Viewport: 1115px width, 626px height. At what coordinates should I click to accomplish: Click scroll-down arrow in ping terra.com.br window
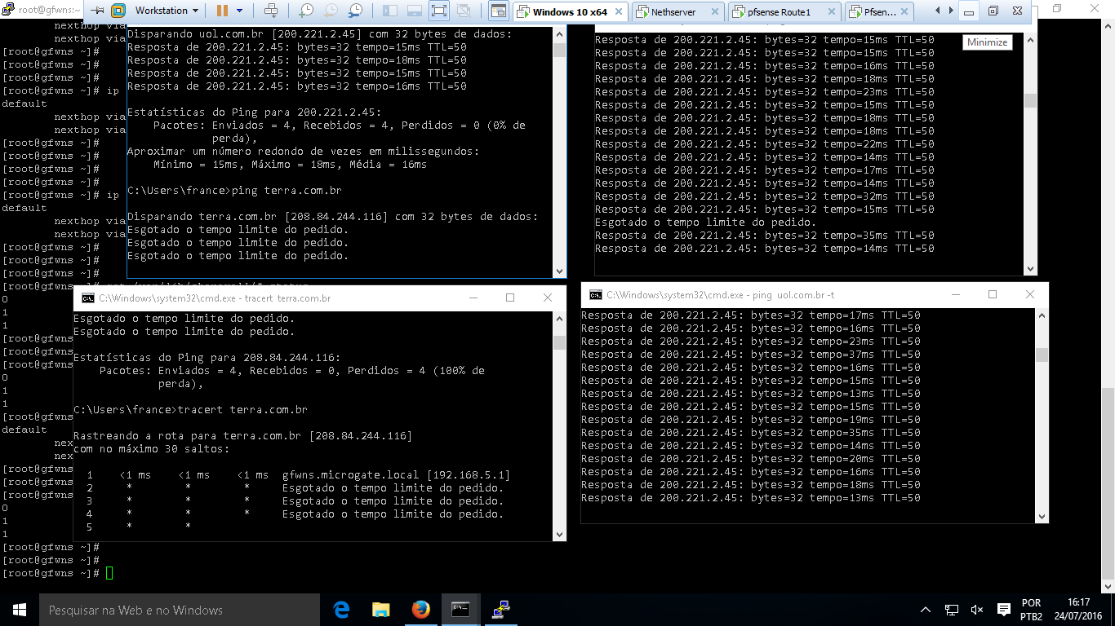click(559, 271)
